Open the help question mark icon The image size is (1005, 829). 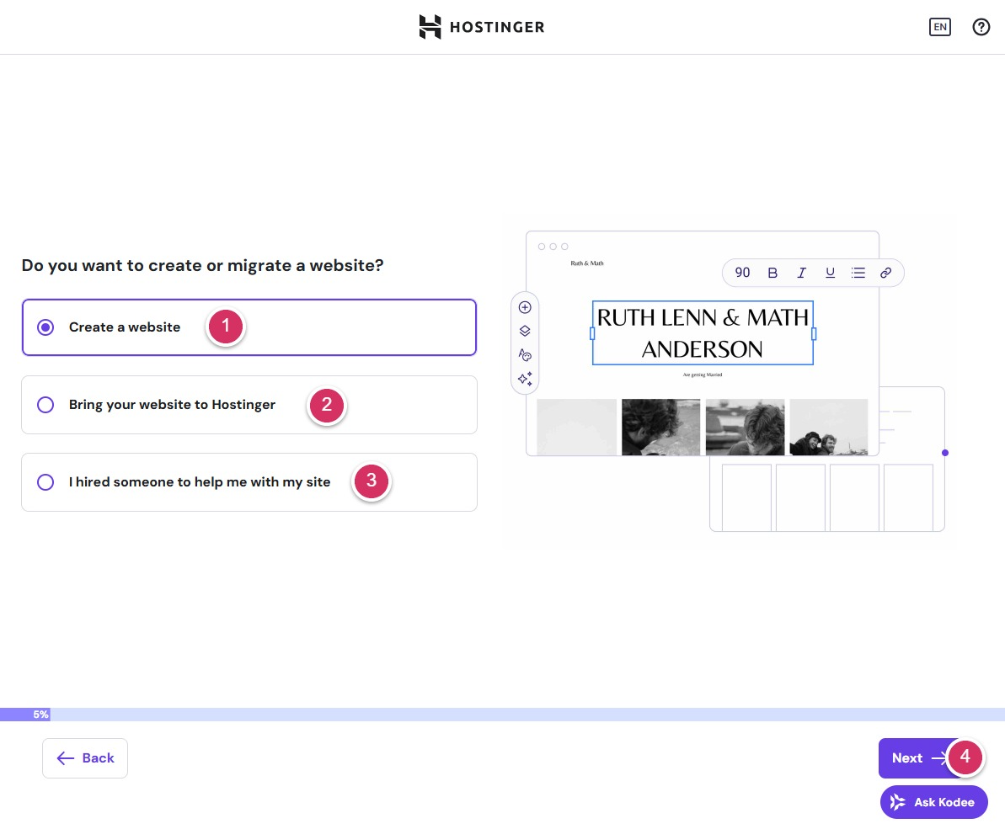(x=981, y=27)
